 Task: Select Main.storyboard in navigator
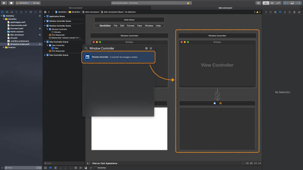point(17,35)
